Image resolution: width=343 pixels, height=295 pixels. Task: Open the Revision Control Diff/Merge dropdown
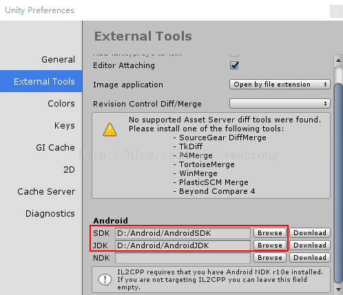pos(280,104)
